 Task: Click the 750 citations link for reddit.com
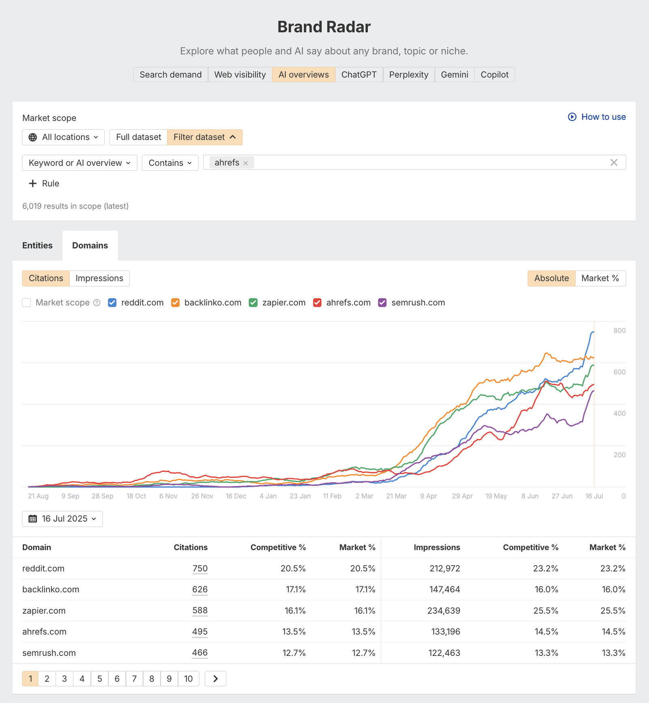(200, 568)
